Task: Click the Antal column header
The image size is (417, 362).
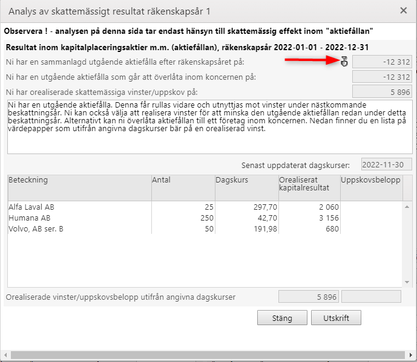Action: pyautogui.click(x=183, y=188)
